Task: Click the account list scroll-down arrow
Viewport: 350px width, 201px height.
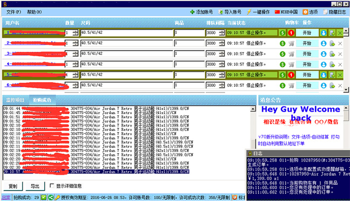Action: [346, 89]
